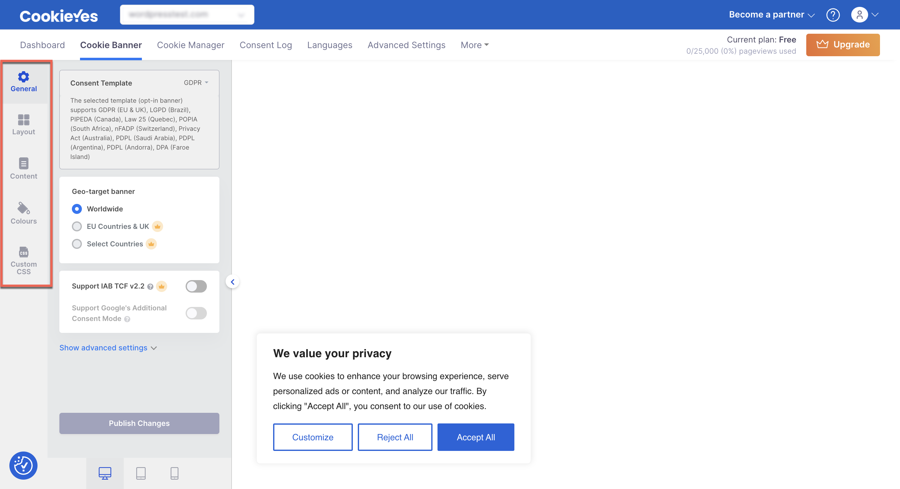Select the Select Countries radio option
The height and width of the screenshot is (489, 900).
(77, 244)
